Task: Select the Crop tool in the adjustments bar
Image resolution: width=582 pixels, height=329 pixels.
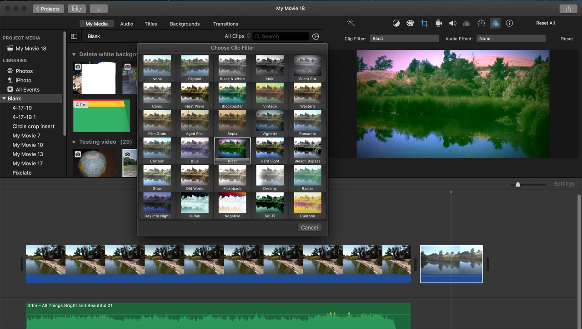Action: click(x=425, y=23)
